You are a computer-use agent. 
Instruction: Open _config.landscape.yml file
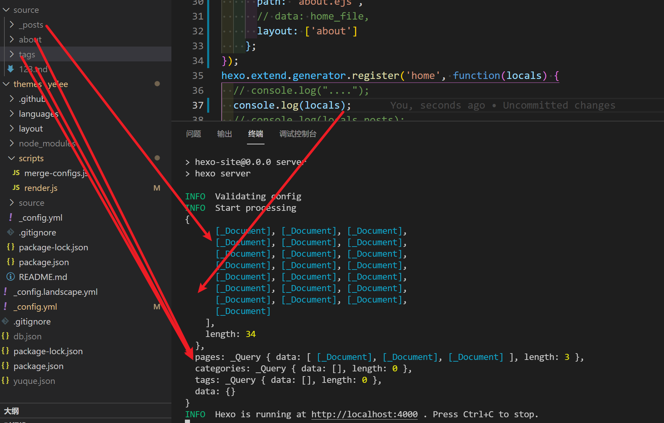click(55, 292)
